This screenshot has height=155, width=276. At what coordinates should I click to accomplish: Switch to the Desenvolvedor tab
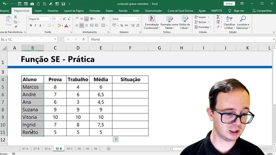(x=154, y=11)
